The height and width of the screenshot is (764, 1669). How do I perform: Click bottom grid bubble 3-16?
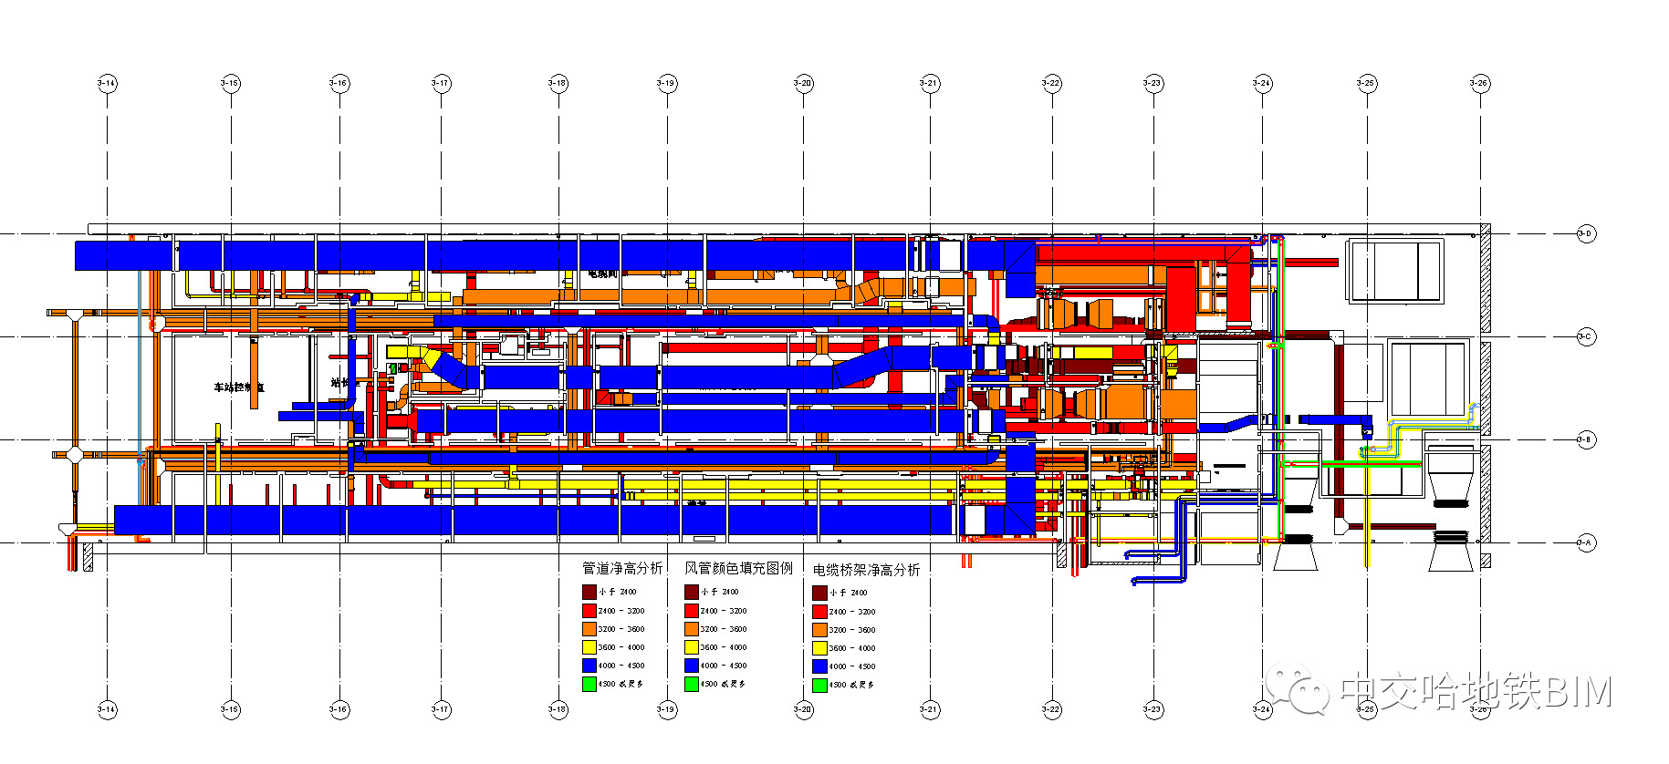[x=339, y=709]
